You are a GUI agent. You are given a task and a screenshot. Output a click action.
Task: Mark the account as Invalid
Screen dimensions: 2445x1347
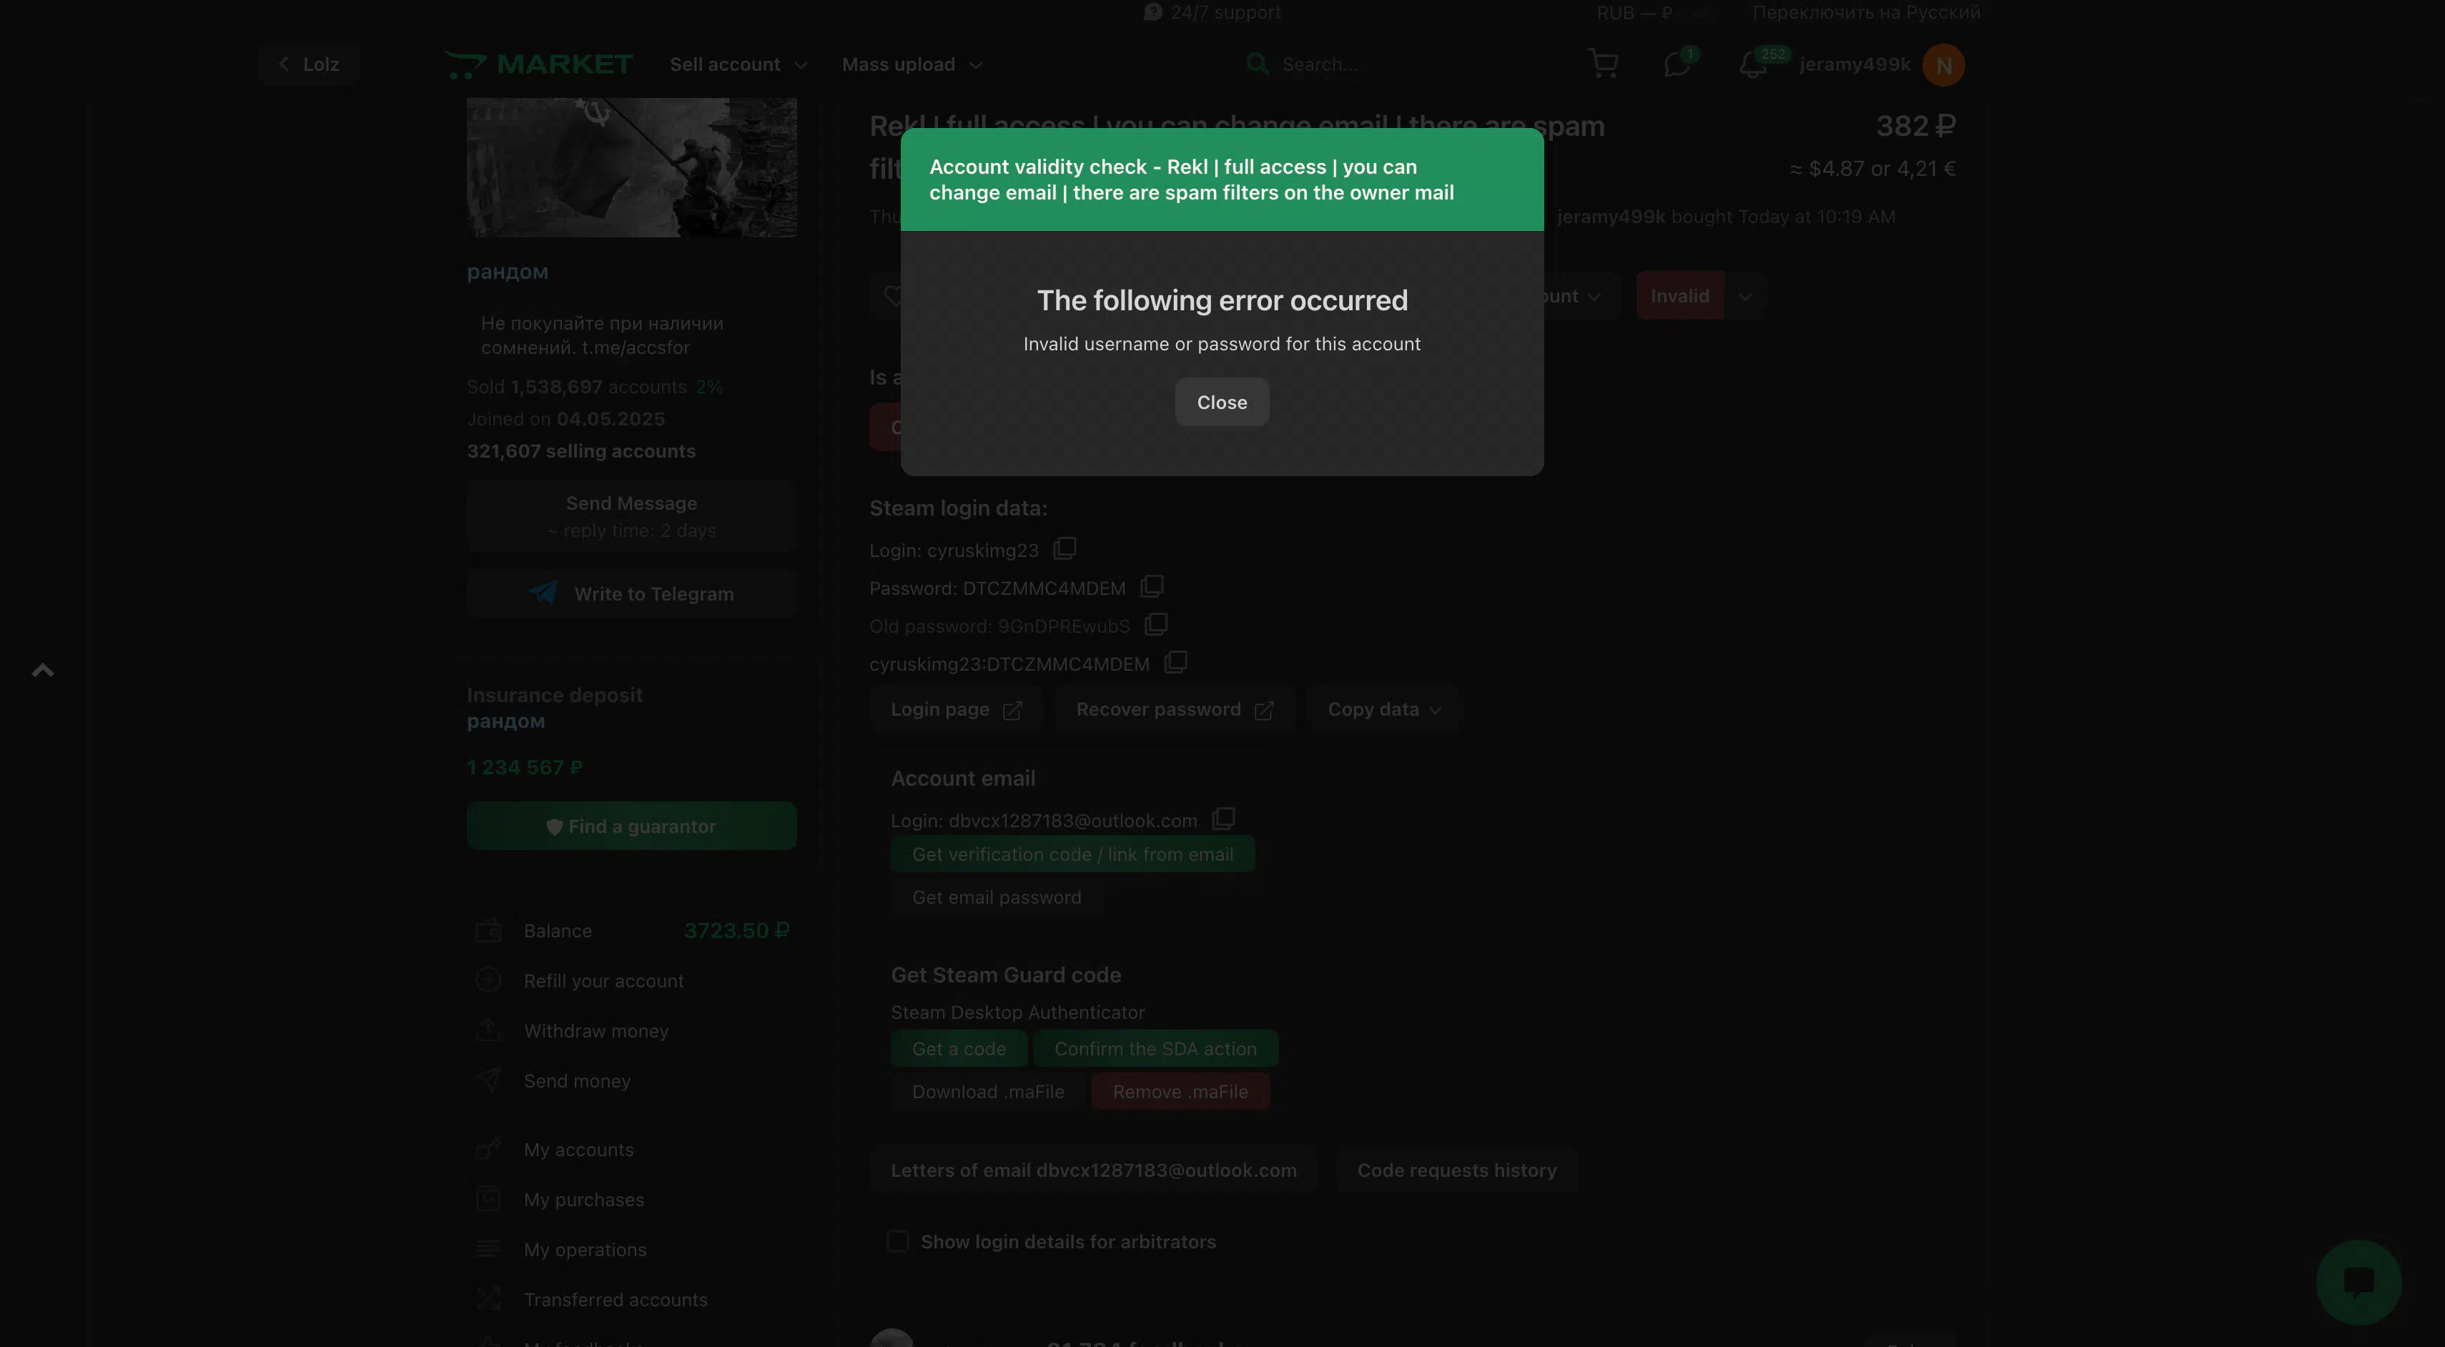(1679, 295)
